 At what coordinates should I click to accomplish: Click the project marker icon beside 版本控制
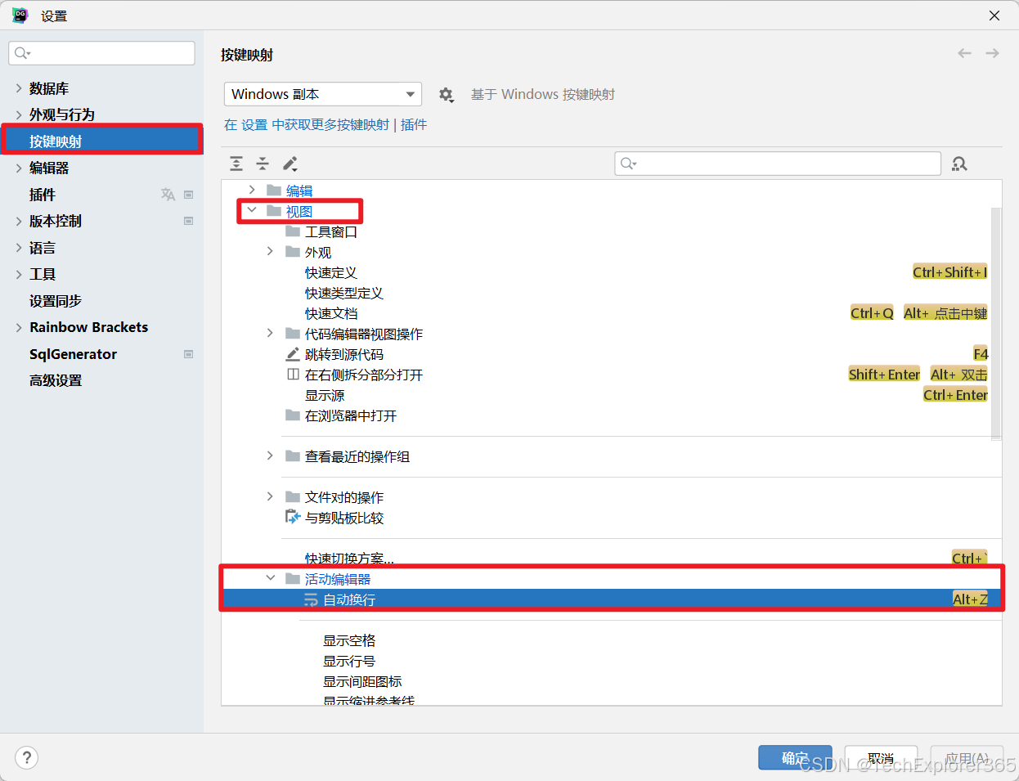point(189,221)
